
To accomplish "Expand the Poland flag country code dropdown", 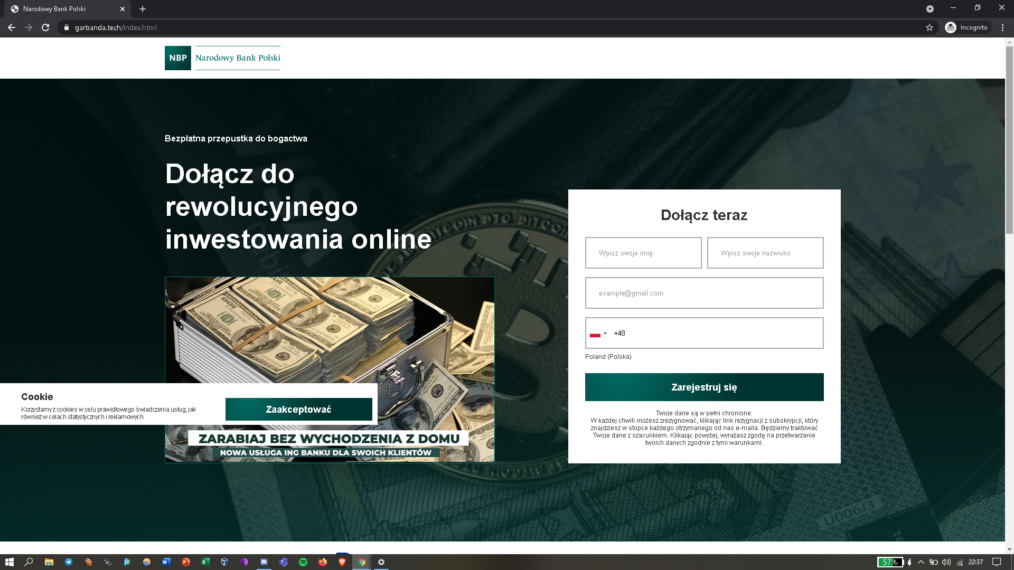I will [x=598, y=334].
